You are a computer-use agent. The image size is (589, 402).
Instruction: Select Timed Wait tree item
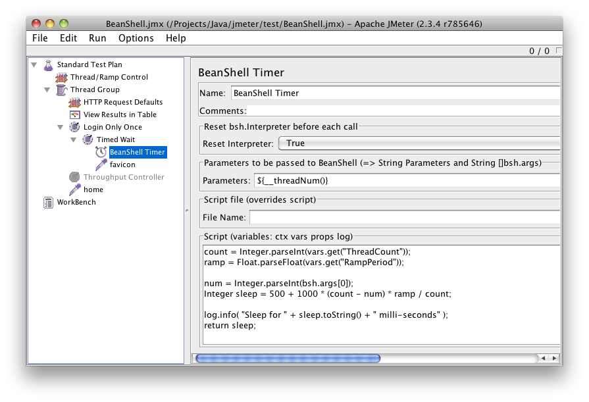click(x=116, y=139)
